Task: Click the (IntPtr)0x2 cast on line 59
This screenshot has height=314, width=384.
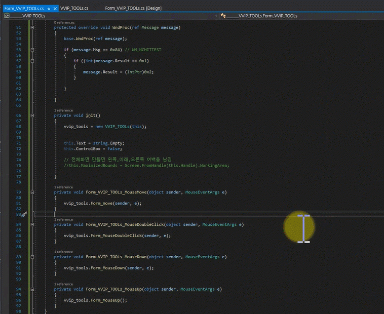Action: click(x=138, y=72)
